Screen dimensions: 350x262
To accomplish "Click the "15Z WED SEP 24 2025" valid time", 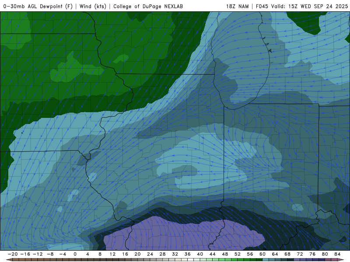I will click(x=318, y=7).
